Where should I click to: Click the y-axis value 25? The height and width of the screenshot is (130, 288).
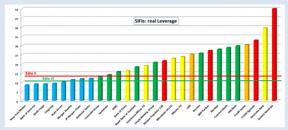tap(16, 55)
